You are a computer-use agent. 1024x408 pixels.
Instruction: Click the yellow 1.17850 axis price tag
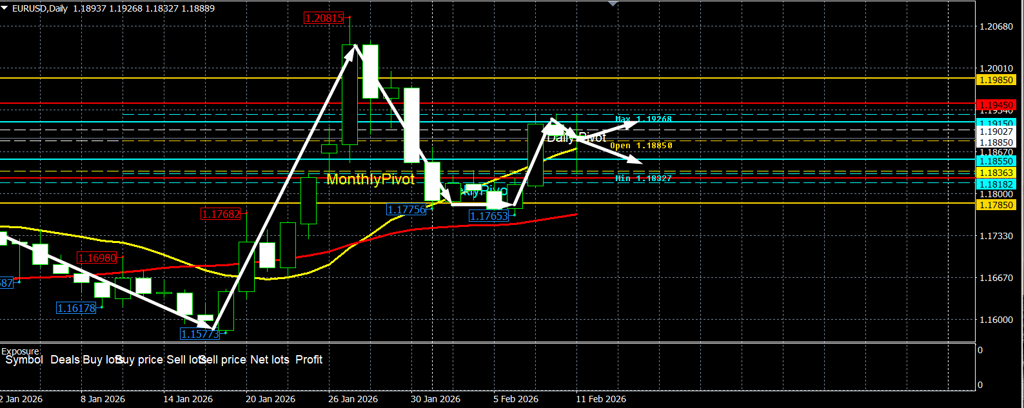click(x=997, y=205)
